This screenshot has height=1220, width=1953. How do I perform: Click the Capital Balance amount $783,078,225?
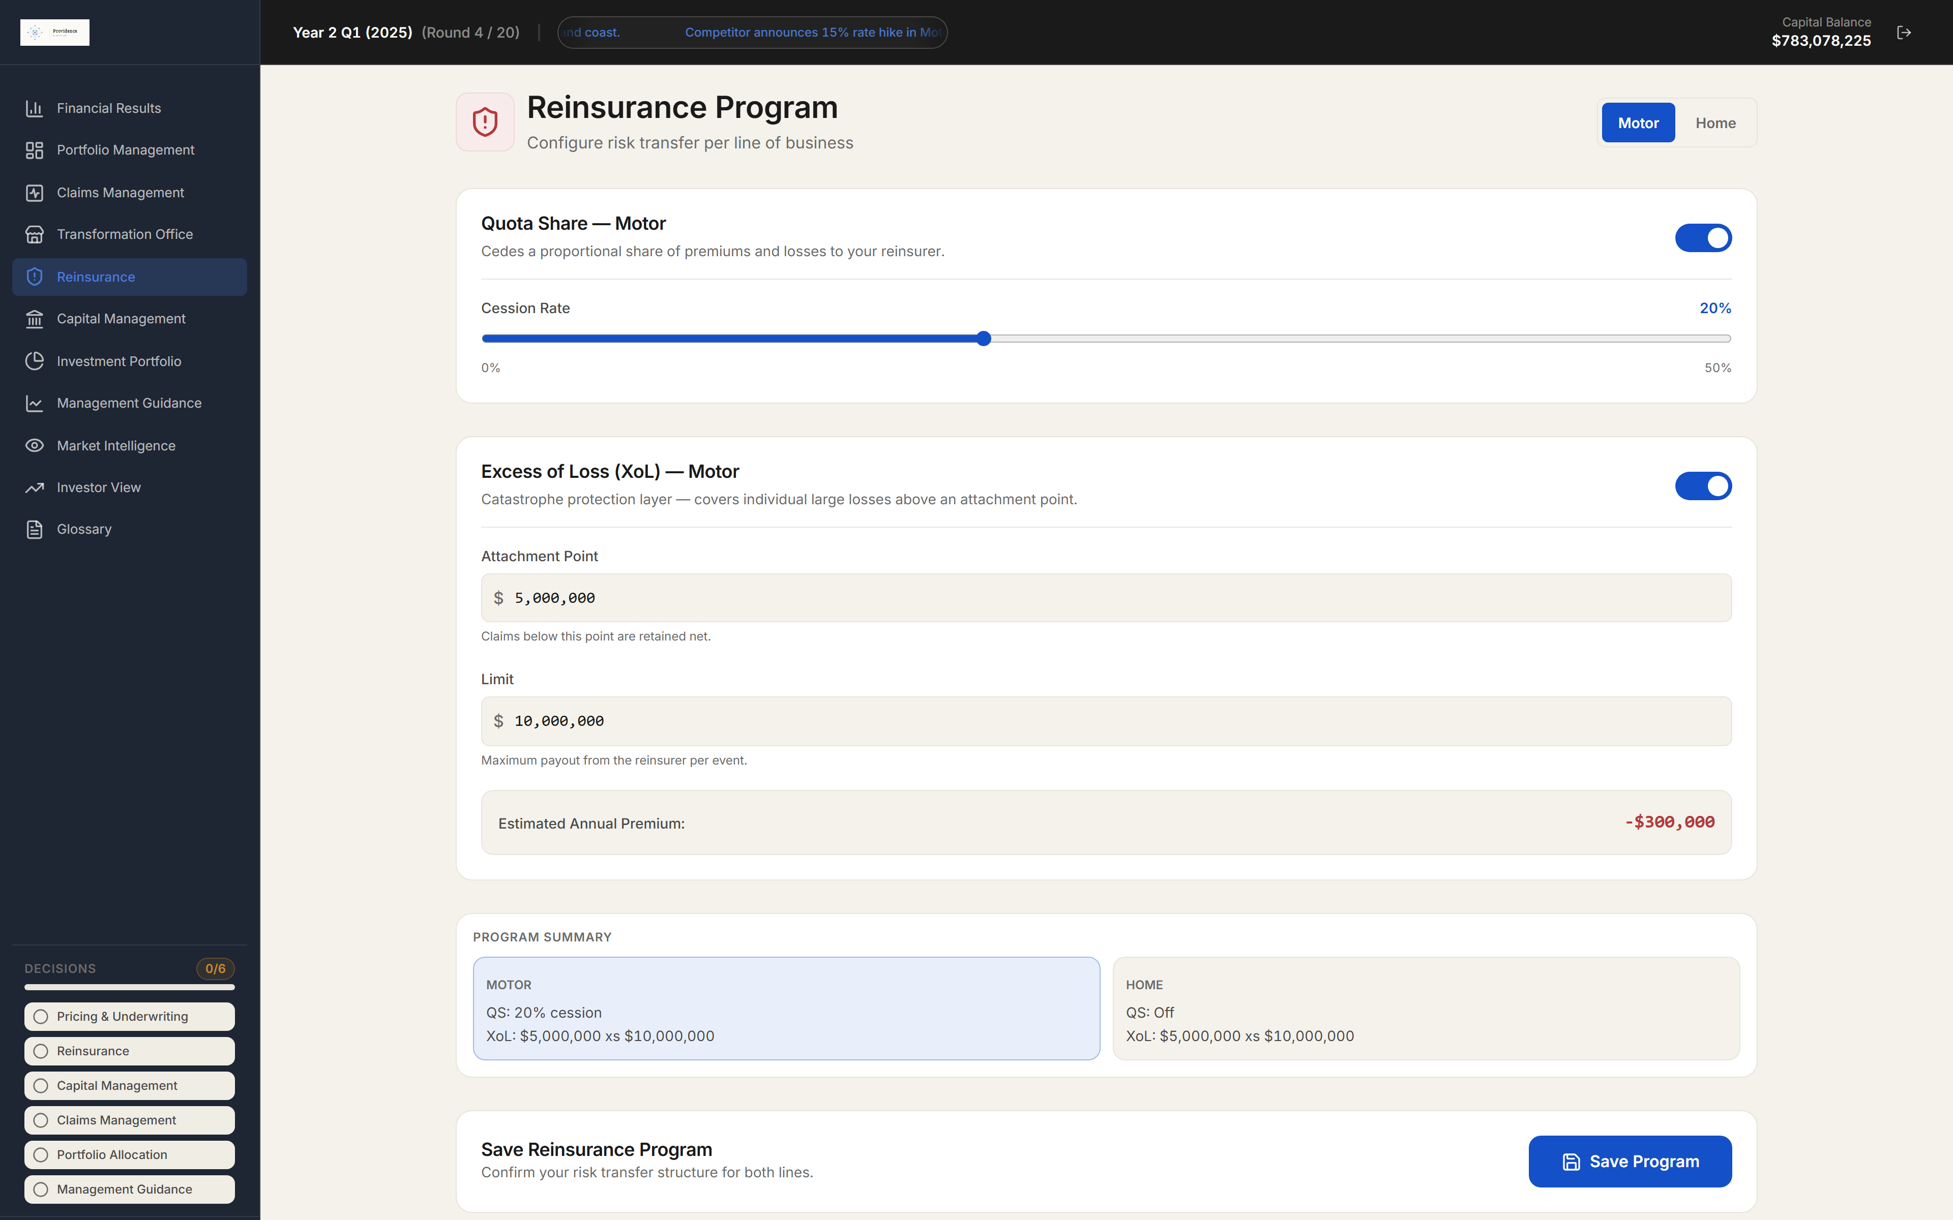pos(1821,41)
